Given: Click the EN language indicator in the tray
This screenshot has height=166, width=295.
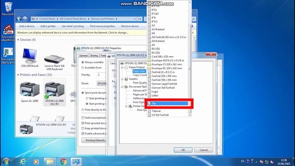Looking at the screenshot, I should (x=242, y=161).
